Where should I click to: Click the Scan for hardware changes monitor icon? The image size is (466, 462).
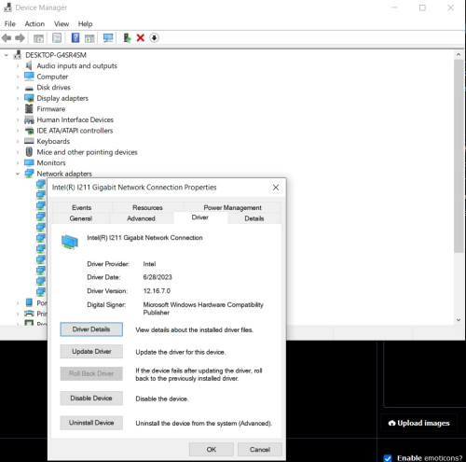(108, 38)
